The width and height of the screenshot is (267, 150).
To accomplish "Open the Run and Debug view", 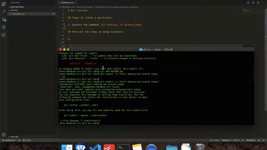I will click(x=4, y=27).
